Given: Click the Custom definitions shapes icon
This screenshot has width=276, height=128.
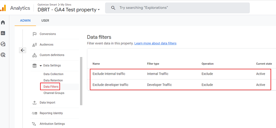Looking at the screenshot, I should 34,55.
